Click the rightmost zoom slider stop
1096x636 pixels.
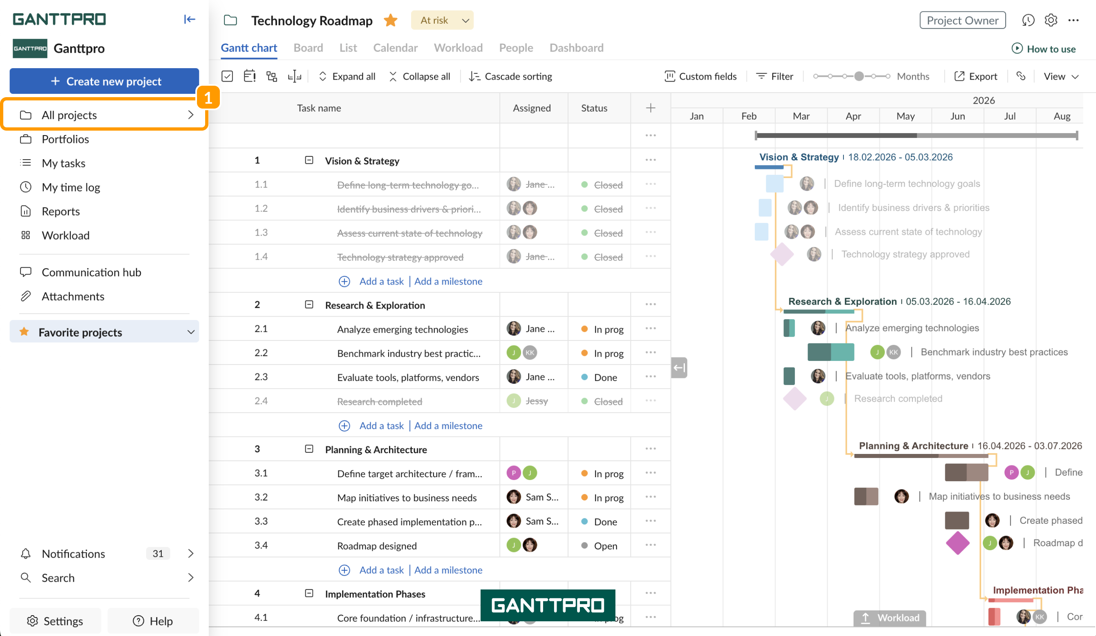click(x=887, y=76)
